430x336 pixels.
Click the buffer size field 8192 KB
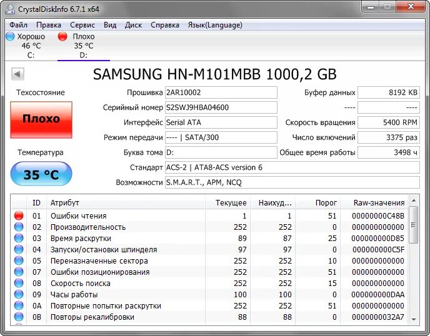pyautogui.click(x=389, y=92)
